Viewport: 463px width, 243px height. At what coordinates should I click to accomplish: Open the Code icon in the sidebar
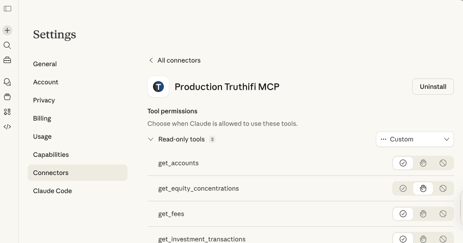point(7,126)
